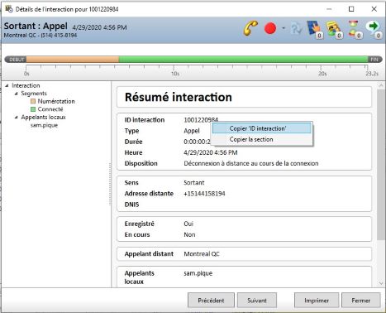
Task: Select sam.pique in the interaction tree
Action: pyautogui.click(x=44, y=125)
